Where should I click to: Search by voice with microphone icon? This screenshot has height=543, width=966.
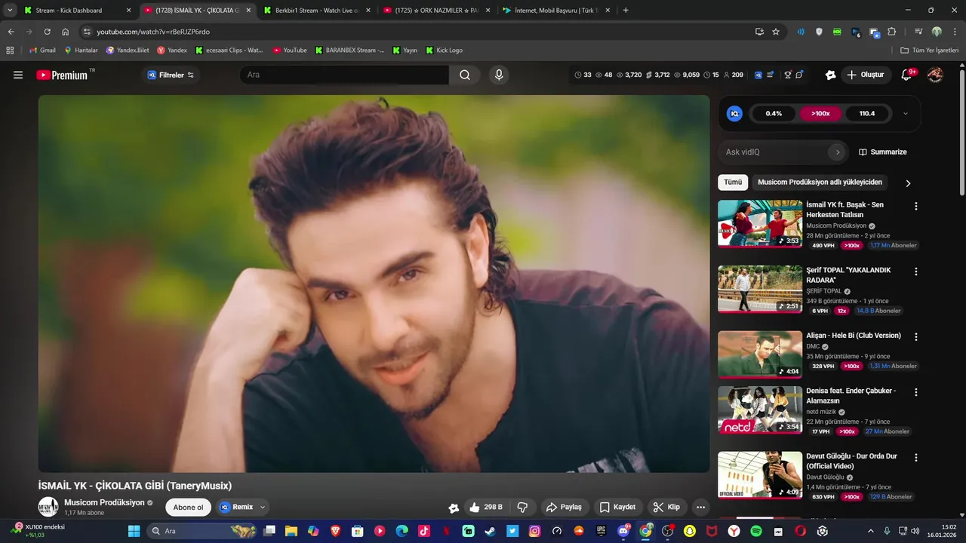pyautogui.click(x=498, y=75)
